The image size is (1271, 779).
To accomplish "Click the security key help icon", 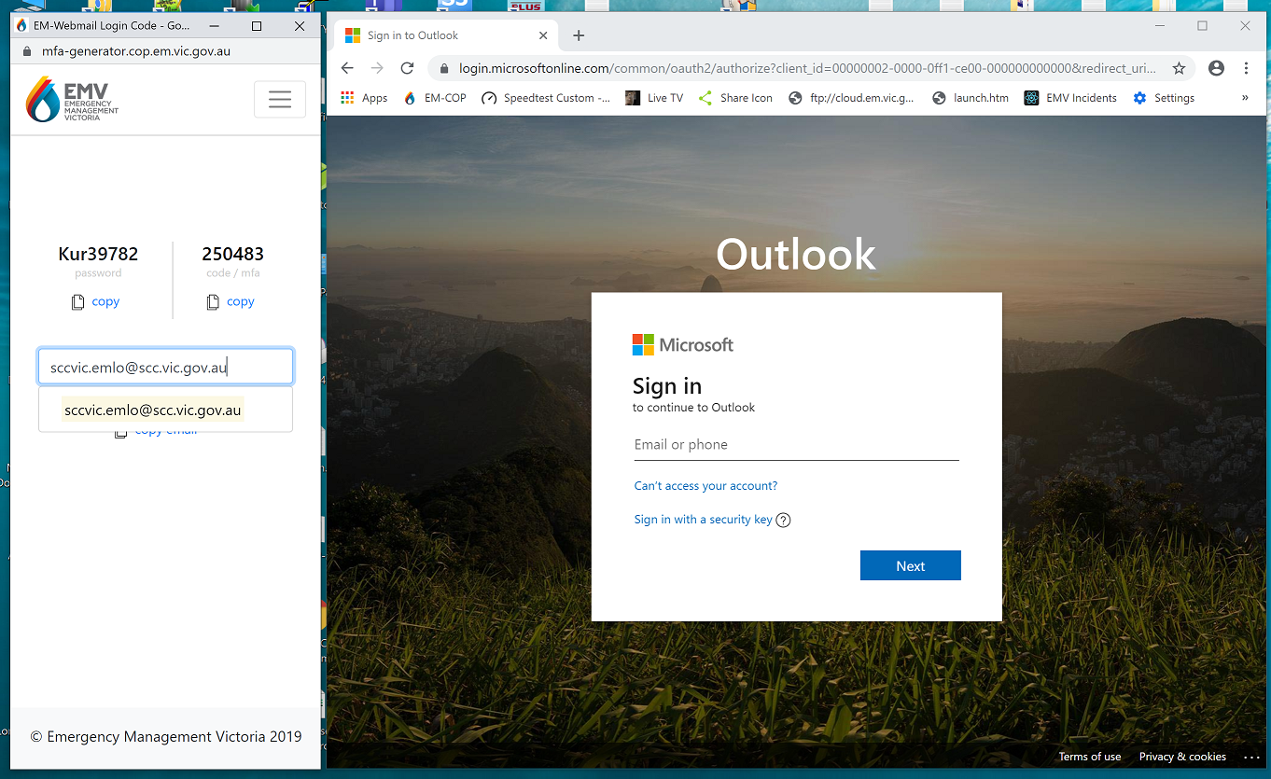I will tap(783, 521).
